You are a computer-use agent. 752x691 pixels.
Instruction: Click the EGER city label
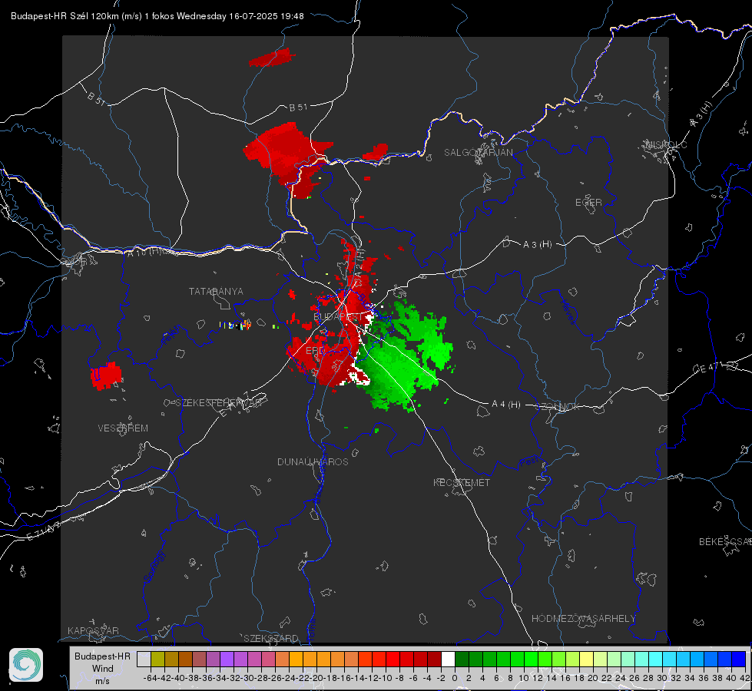[588, 203]
